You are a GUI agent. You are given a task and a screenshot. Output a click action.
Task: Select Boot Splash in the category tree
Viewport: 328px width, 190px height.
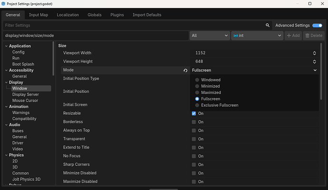click(23, 64)
